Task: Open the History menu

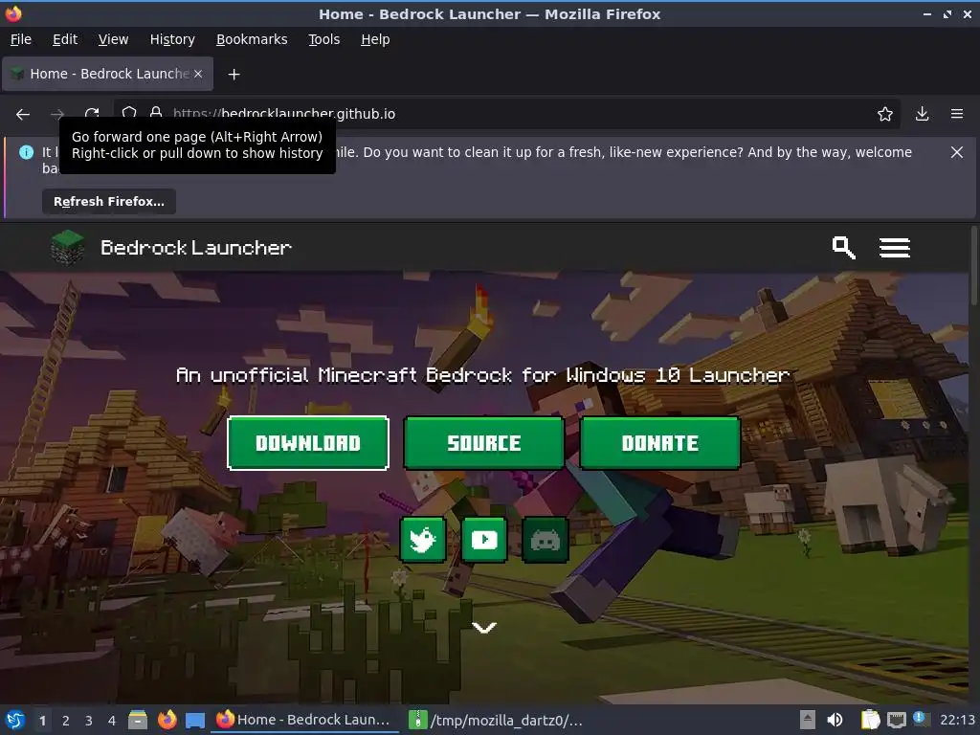Action: tap(172, 39)
